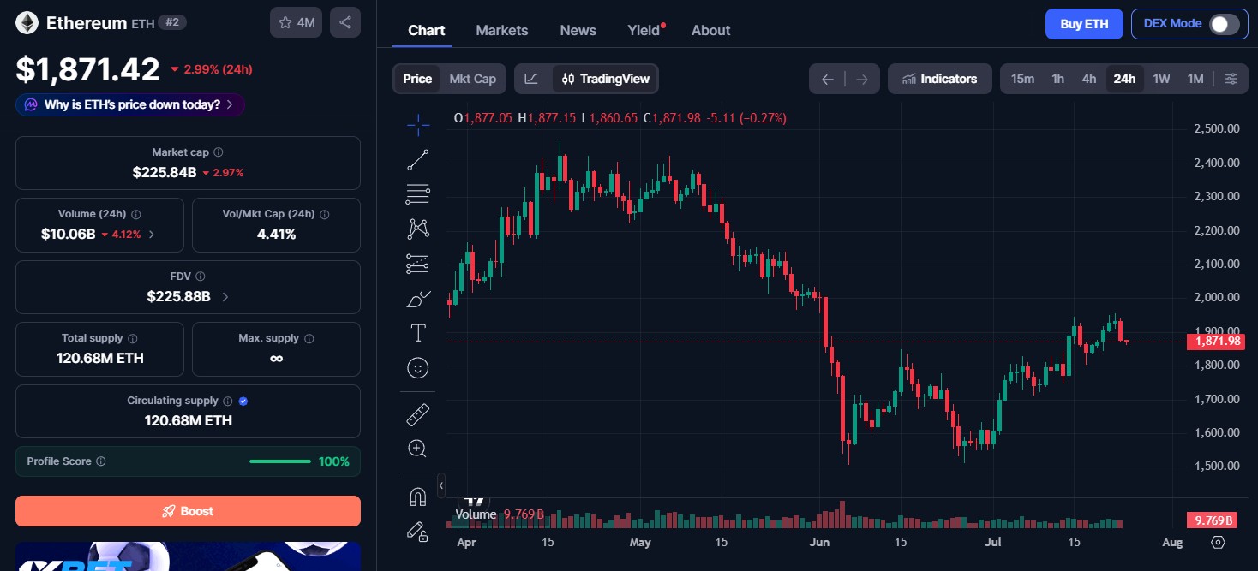Click the Market cap info icon
The image size is (1258, 571).
pos(219,152)
